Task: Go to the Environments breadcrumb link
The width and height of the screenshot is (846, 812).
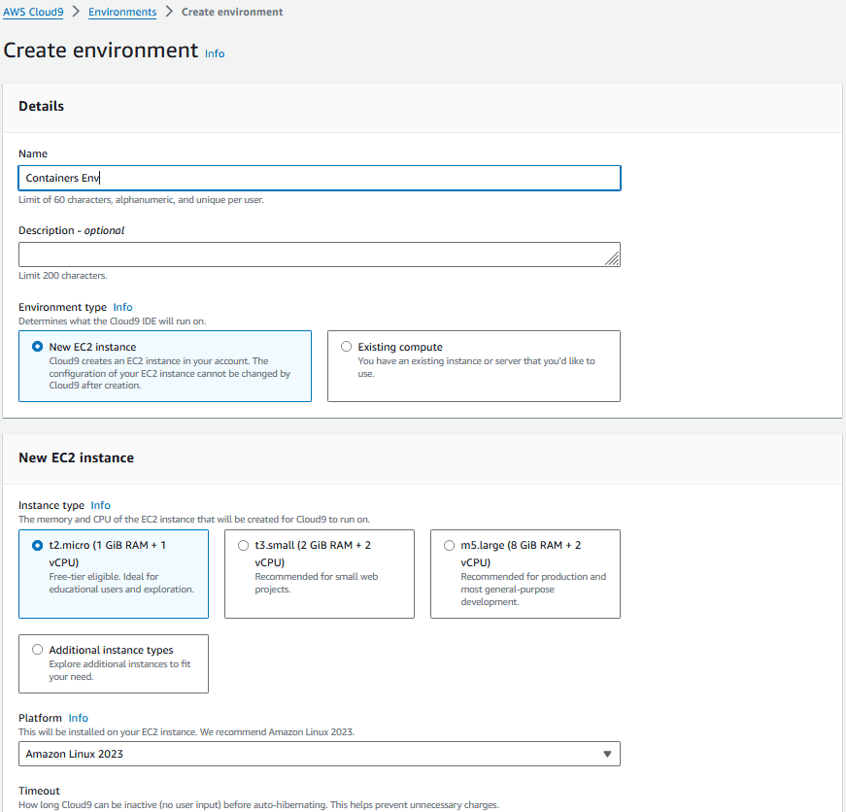Action: pyautogui.click(x=122, y=12)
